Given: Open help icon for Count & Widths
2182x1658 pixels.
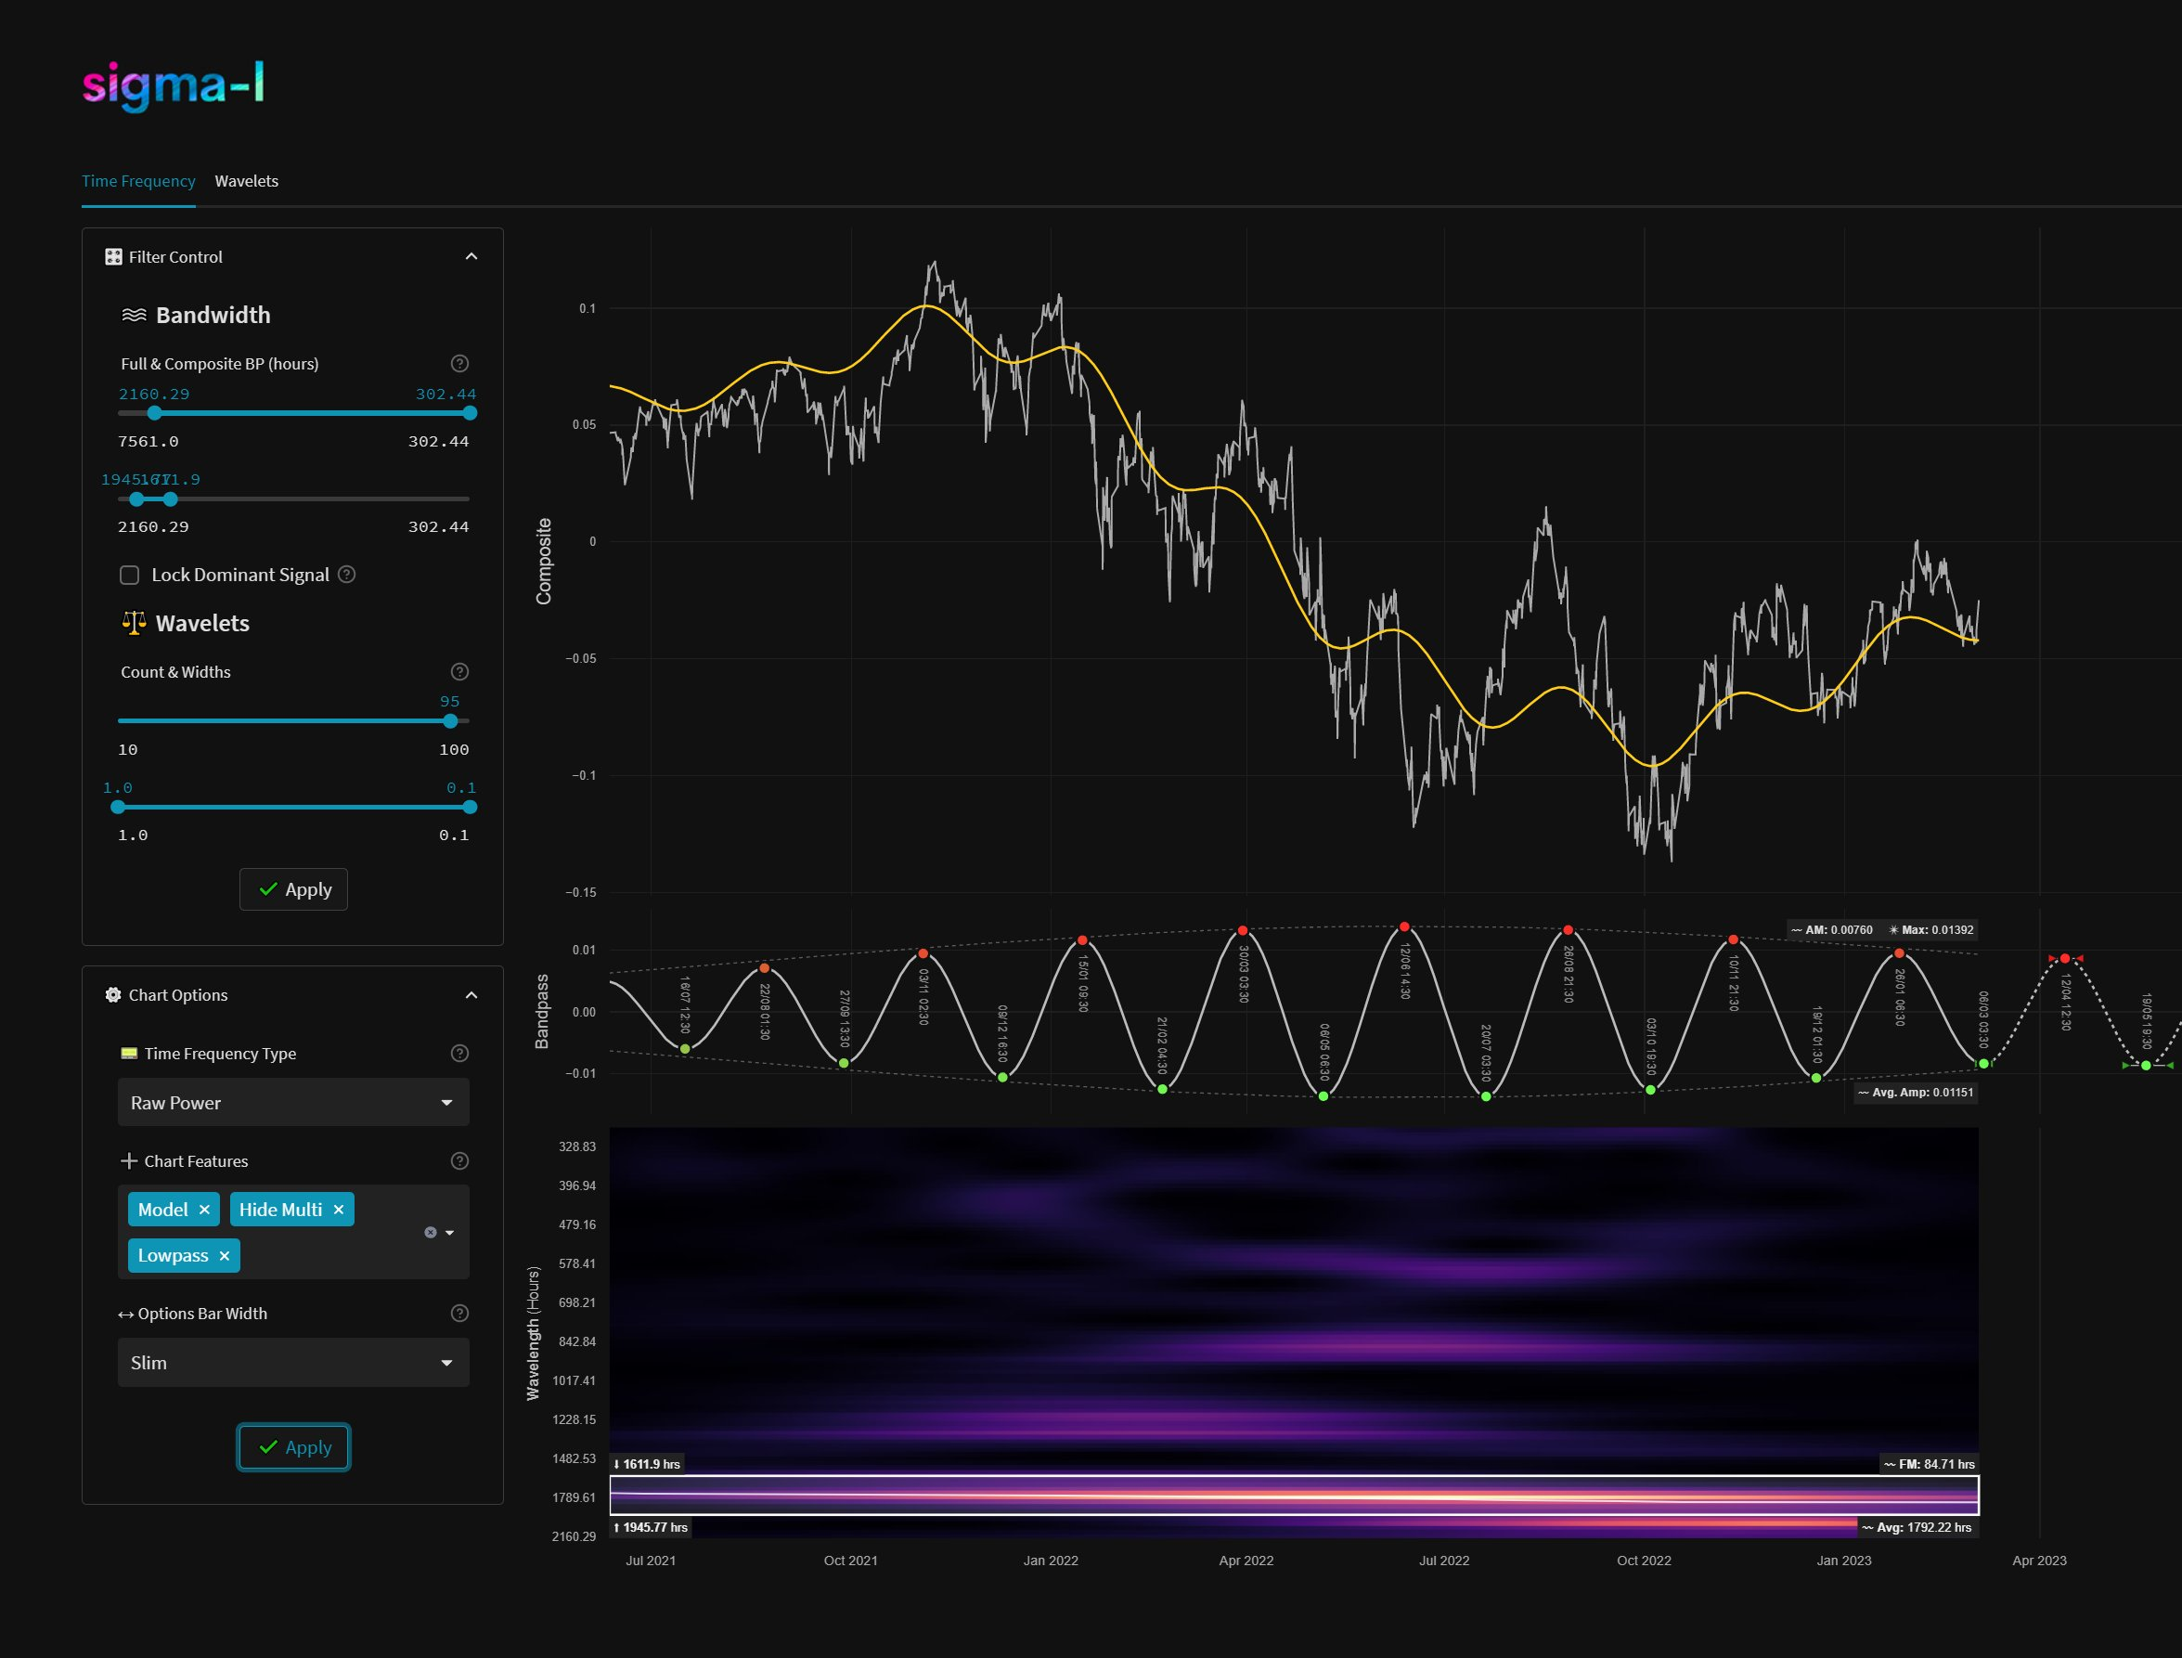Looking at the screenshot, I should point(459,672).
